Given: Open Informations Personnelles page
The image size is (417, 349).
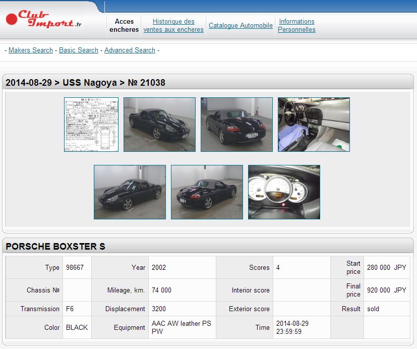Looking at the screenshot, I should [x=296, y=25].
